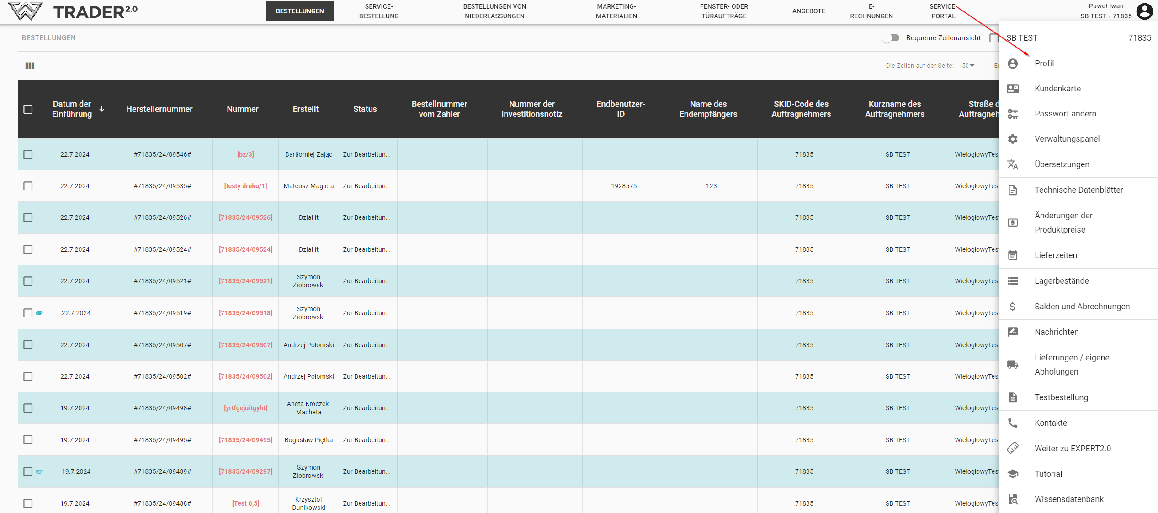Viewport: 1158px width, 513px height.
Task: Click the column chooser icon above the table
Action: (x=30, y=66)
